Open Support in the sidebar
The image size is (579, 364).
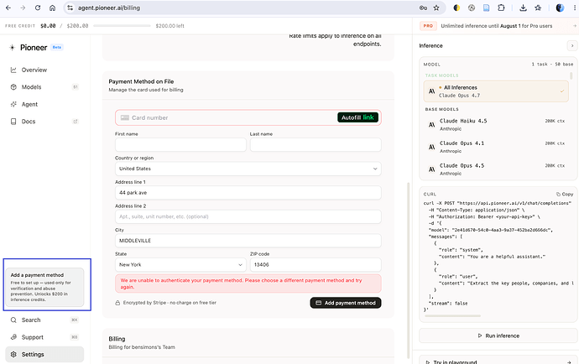click(44, 337)
